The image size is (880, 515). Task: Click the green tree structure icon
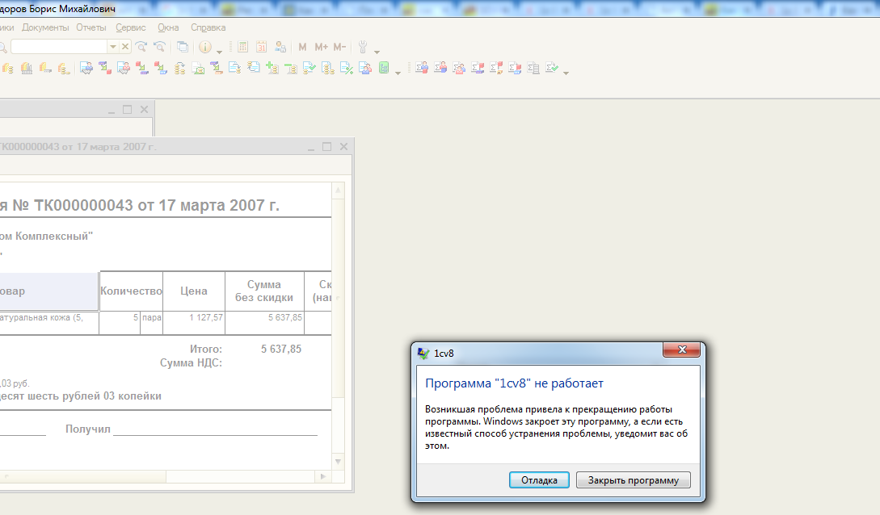click(384, 69)
